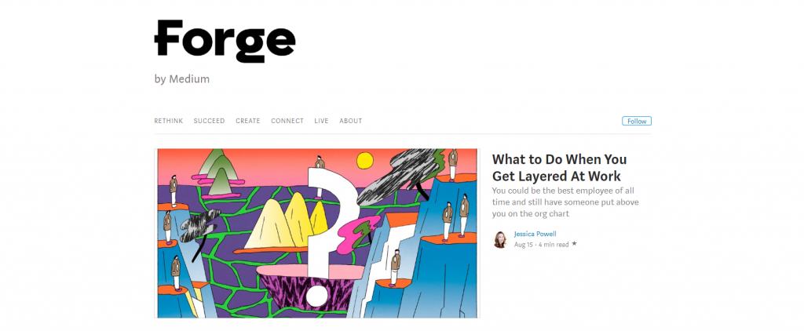Click the 4 min read label

point(554,245)
